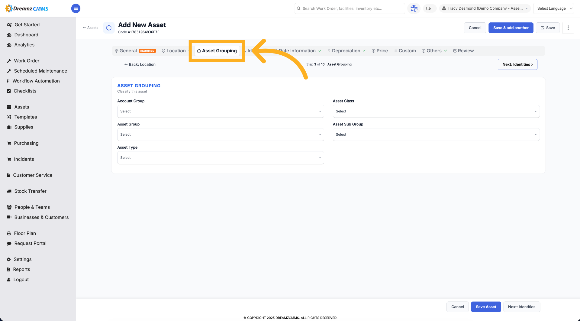Switch to the General tab

click(x=135, y=51)
